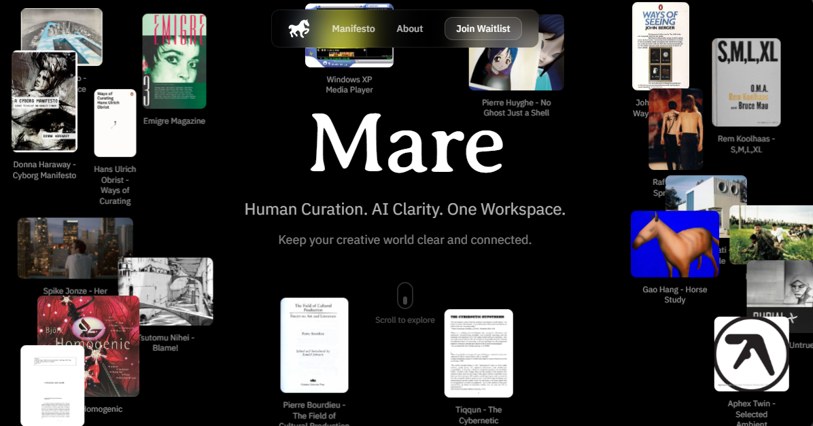Click the Keep your creative world subtitle

click(x=405, y=240)
